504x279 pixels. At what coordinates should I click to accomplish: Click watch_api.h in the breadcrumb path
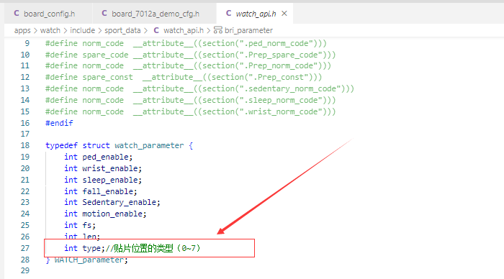[183, 30]
